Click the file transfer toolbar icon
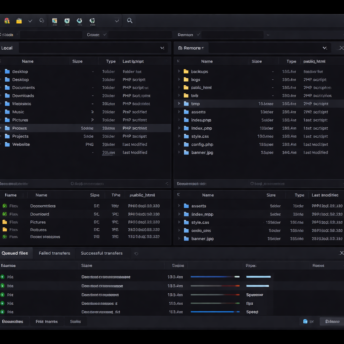Viewport: 344px width, 344px height. click(x=54, y=20)
